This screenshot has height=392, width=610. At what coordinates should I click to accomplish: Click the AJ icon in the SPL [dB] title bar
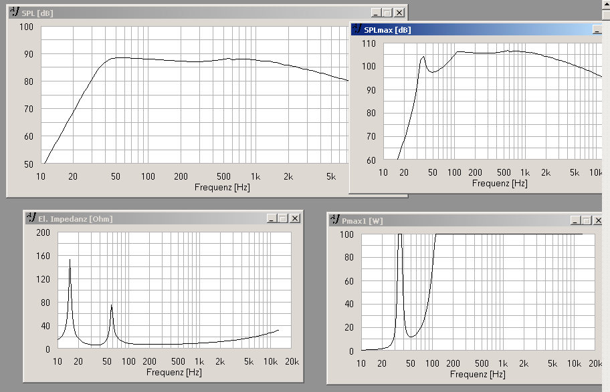click(15, 12)
